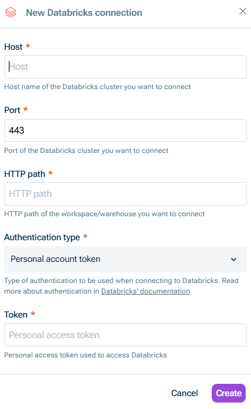
Task: Click the Databricks logo icon
Action: [11, 12]
